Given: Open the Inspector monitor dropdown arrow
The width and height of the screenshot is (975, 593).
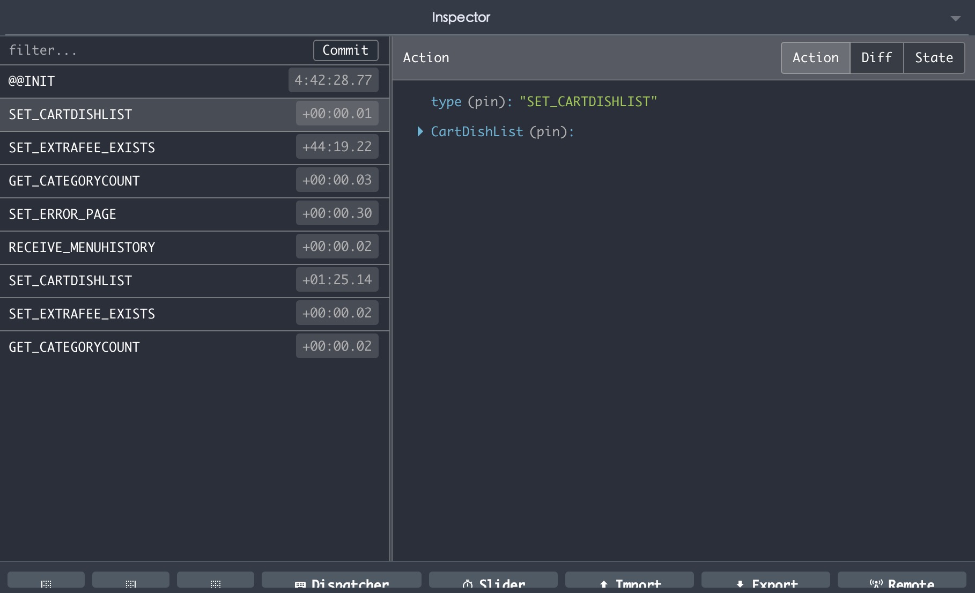Looking at the screenshot, I should pos(955,18).
